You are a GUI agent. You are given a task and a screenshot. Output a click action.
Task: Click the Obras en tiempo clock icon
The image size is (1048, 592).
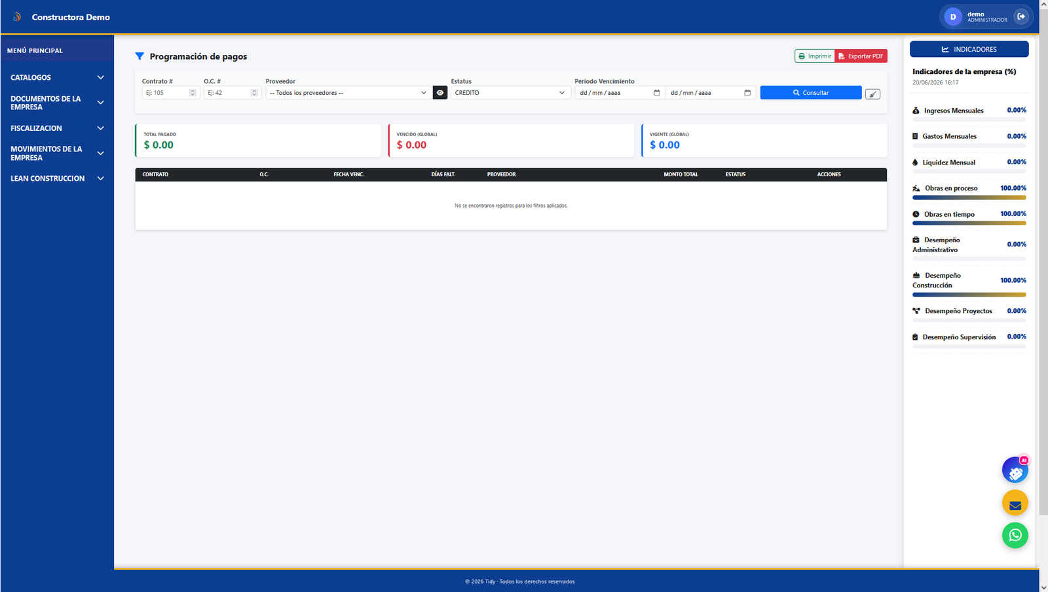tap(916, 214)
